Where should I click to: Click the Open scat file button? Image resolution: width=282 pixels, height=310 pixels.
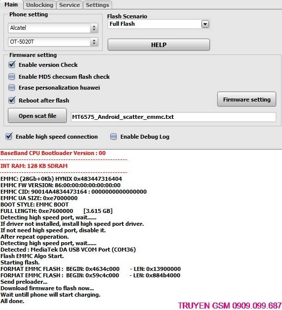pyautogui.click(x=37, y=116)
